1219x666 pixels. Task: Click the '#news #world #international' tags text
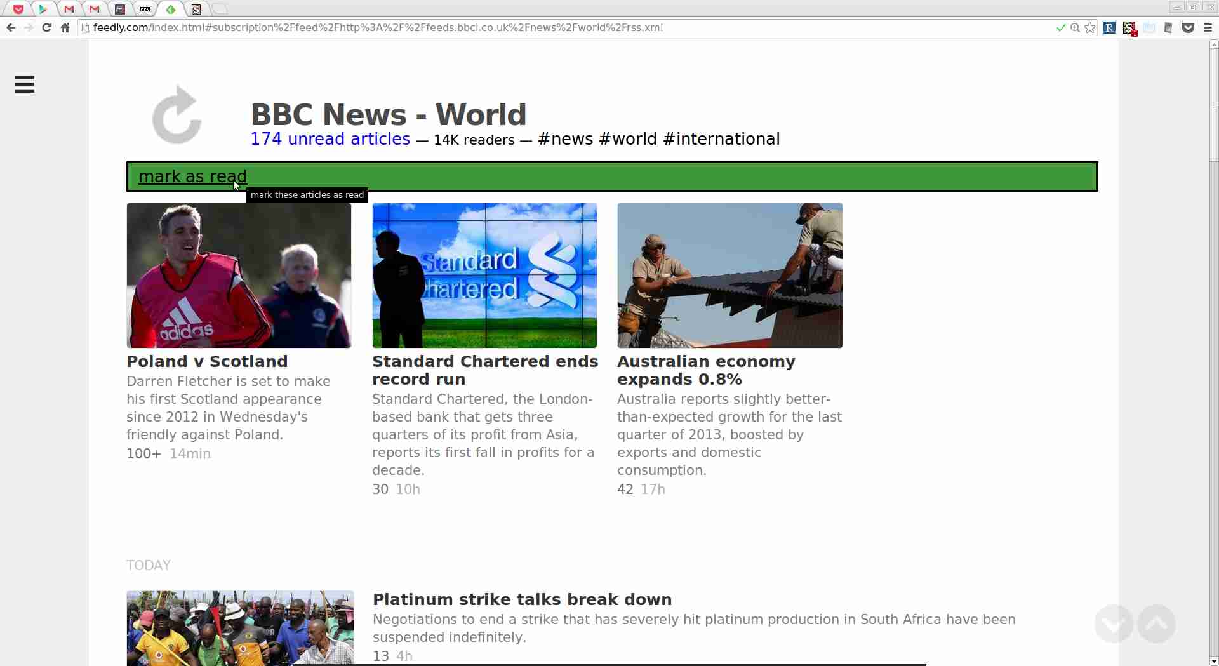tap(658, 139)
